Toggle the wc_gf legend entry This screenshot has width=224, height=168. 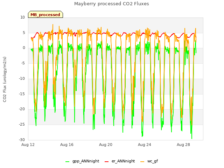pyautogui.click(x=149, y=161)
